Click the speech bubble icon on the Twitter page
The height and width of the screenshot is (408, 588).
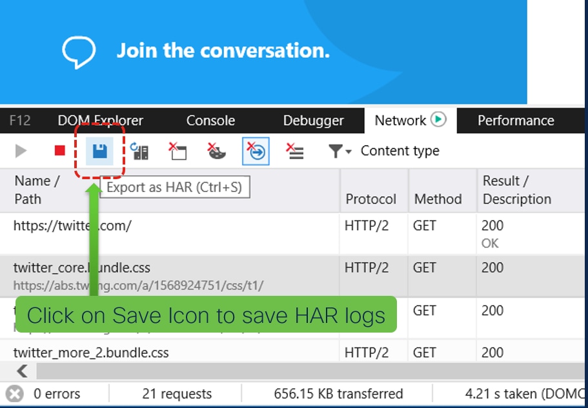tap(79, 52)
